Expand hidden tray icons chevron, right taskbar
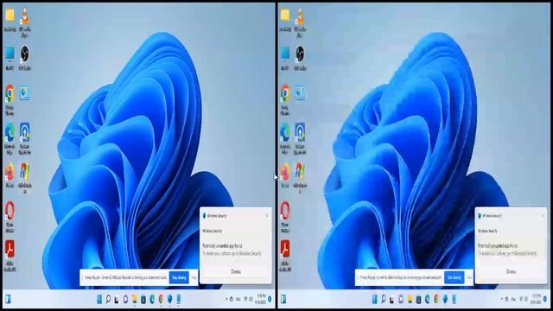Image resolution: width=553 pixels, height=311 pixels. (501, 299)
